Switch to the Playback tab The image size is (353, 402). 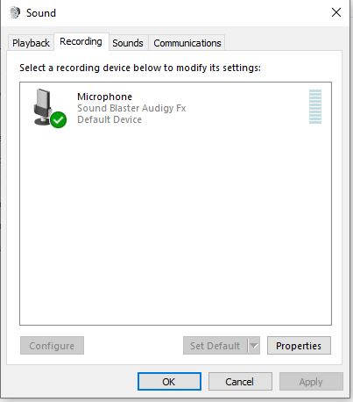pyautogui.click(x=31, y=43)
